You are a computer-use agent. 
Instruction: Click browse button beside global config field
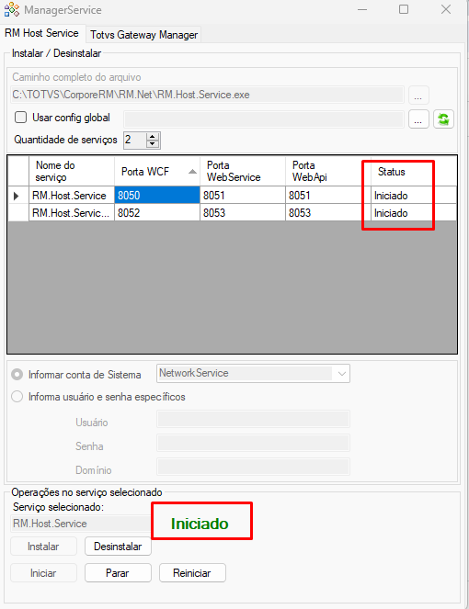tap(418, 118)
